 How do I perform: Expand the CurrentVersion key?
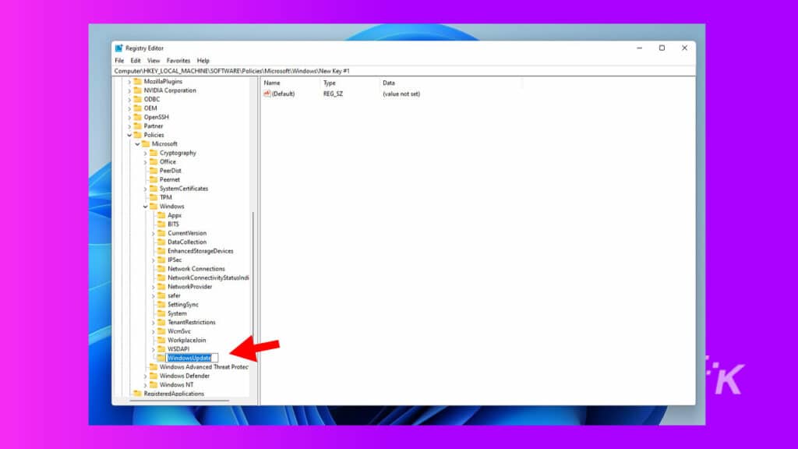[154, 233]
